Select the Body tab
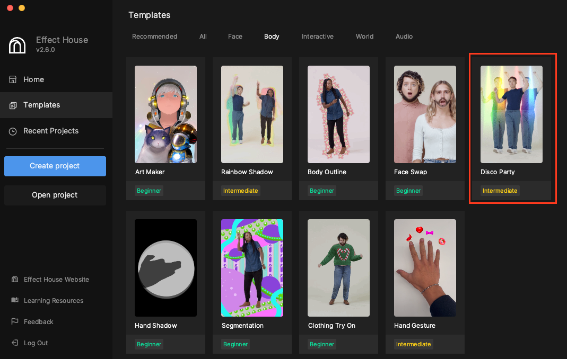567x359 pixels. click(272, 37)
